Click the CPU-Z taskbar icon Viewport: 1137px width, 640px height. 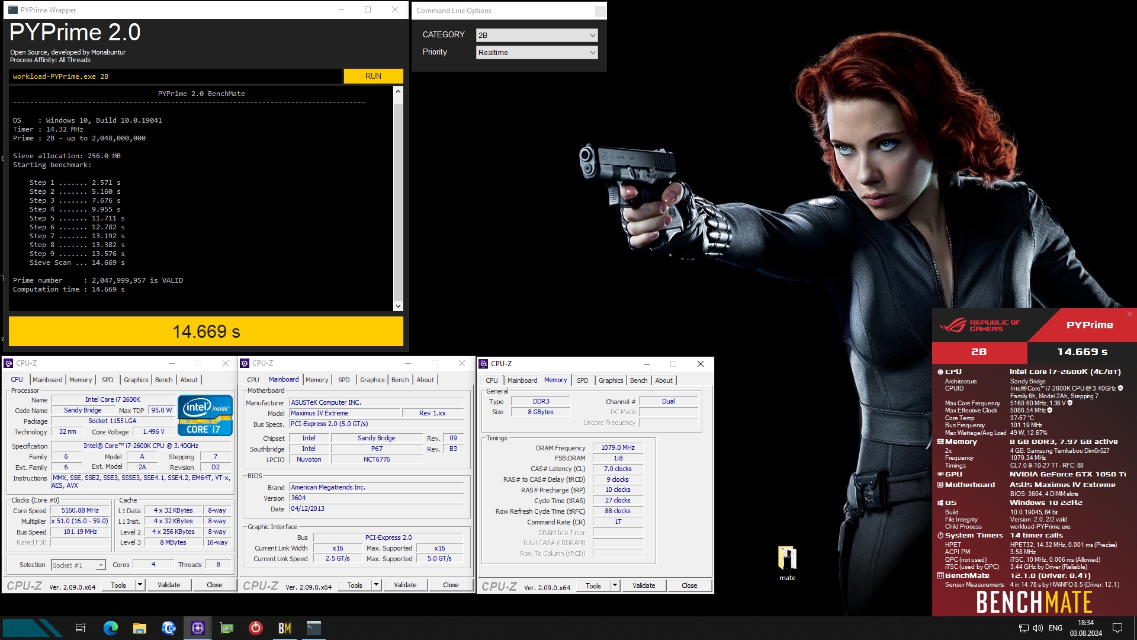pos(198,628)
